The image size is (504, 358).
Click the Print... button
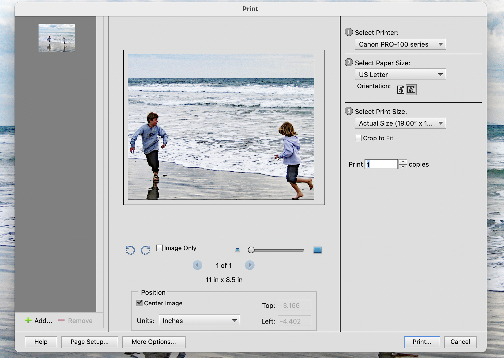[422, 342]
